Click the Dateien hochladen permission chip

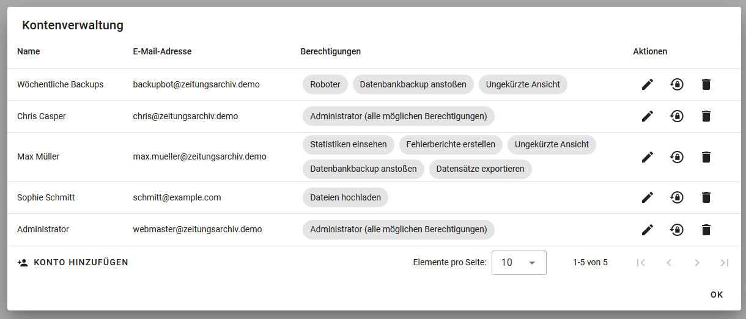pos(345,197)
